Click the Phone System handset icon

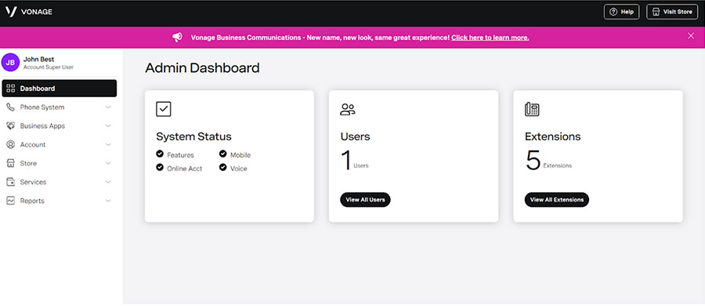[x=11, y=107]
